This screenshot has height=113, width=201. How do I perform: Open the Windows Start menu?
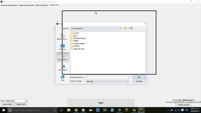pyautogui.click(x=3, y=110)
